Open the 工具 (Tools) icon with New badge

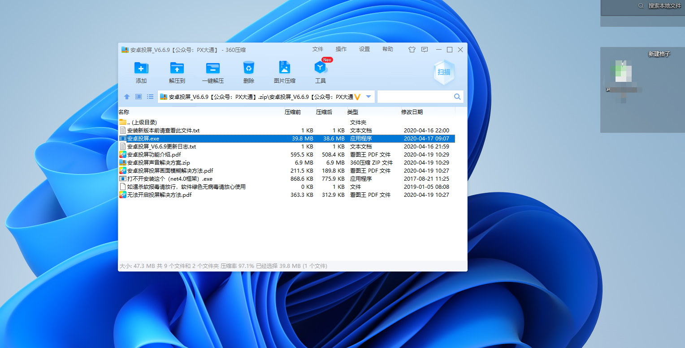coord(321,68)
